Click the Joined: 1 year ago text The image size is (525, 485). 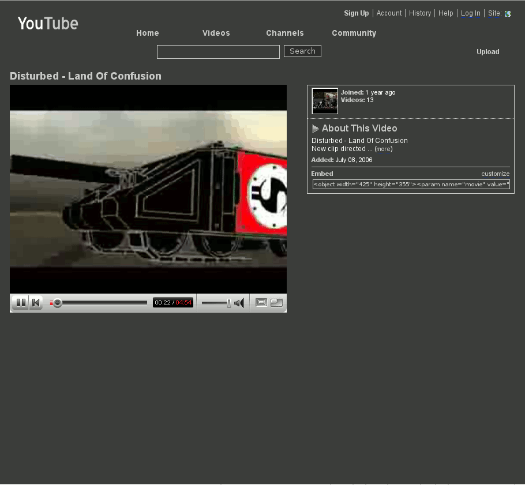point(368,92)
